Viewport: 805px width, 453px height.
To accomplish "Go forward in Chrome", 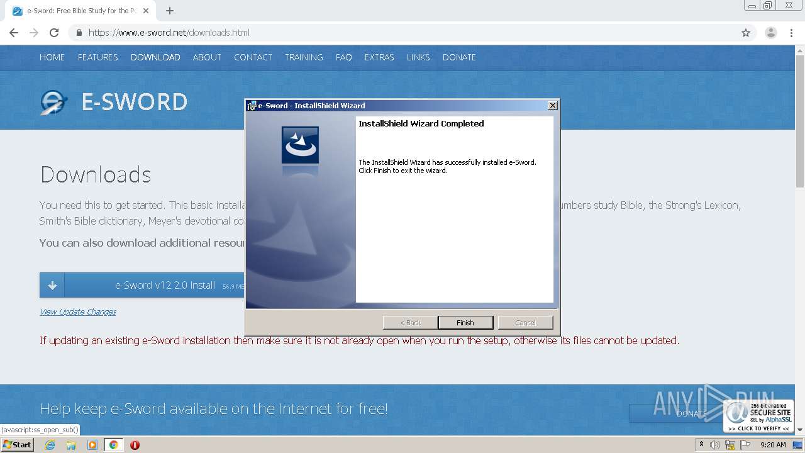I will [34, 33].
